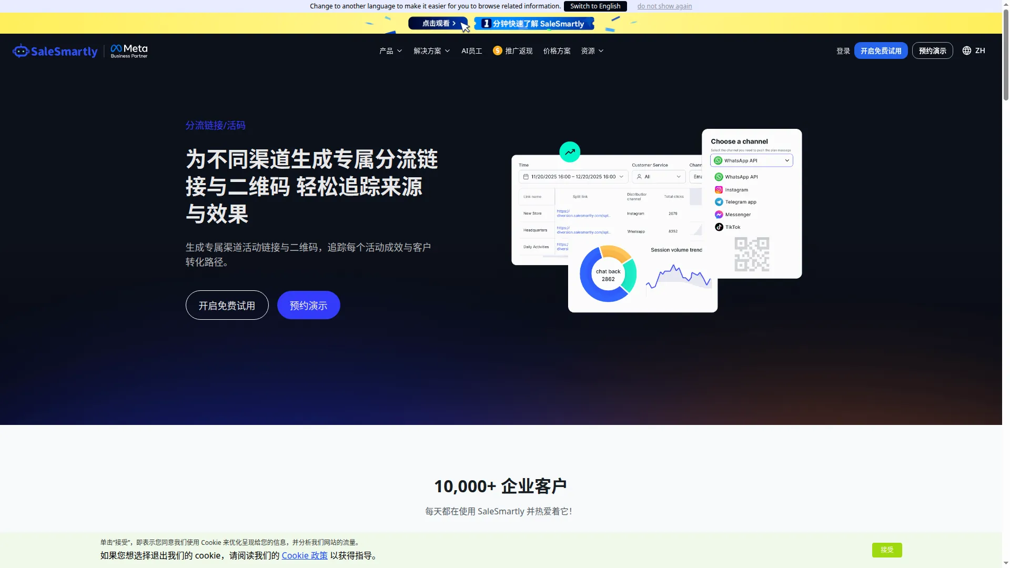The image size is (1010, 568).
Task: Click the calendar icon in the time range field
Action: [x=526, y=177]
